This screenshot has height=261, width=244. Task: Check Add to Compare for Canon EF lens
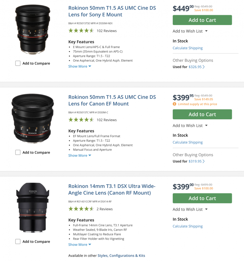coord(18,153)
